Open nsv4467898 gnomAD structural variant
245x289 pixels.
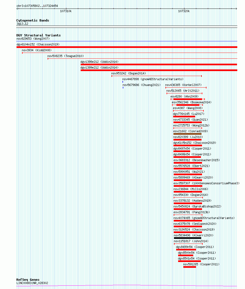tap(153, 79)
